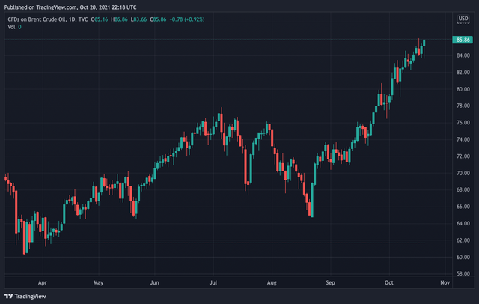Click the May label on time axis
Image resolution: width=479 pixels, height=304 pixels.
98,282
